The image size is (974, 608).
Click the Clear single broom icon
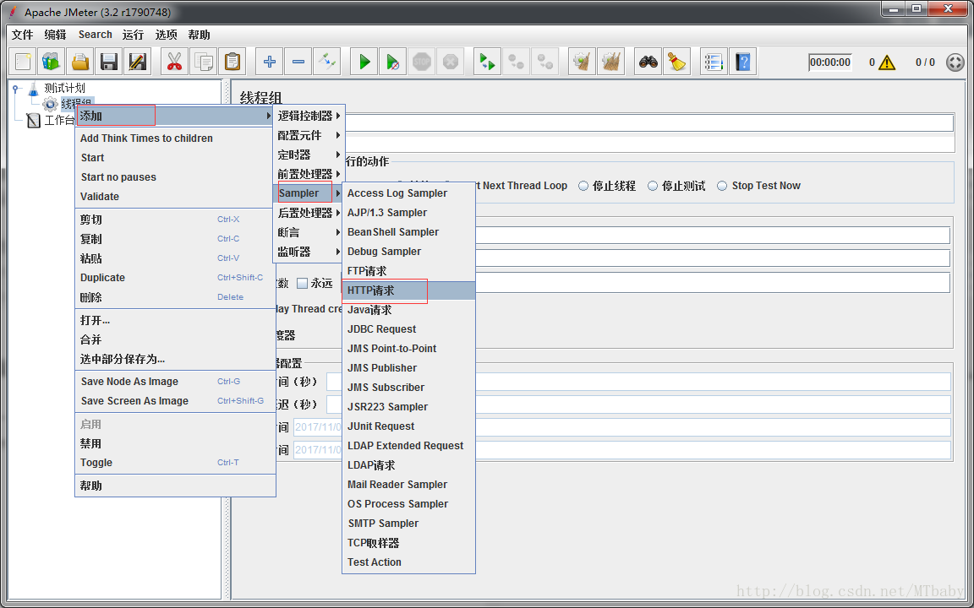click(x=582, y=62)
